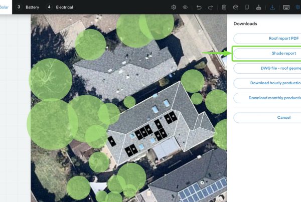Cancel the Downloads panel
Image resolution: width=301 pixels, height=202 pixels.
(267, 117)
